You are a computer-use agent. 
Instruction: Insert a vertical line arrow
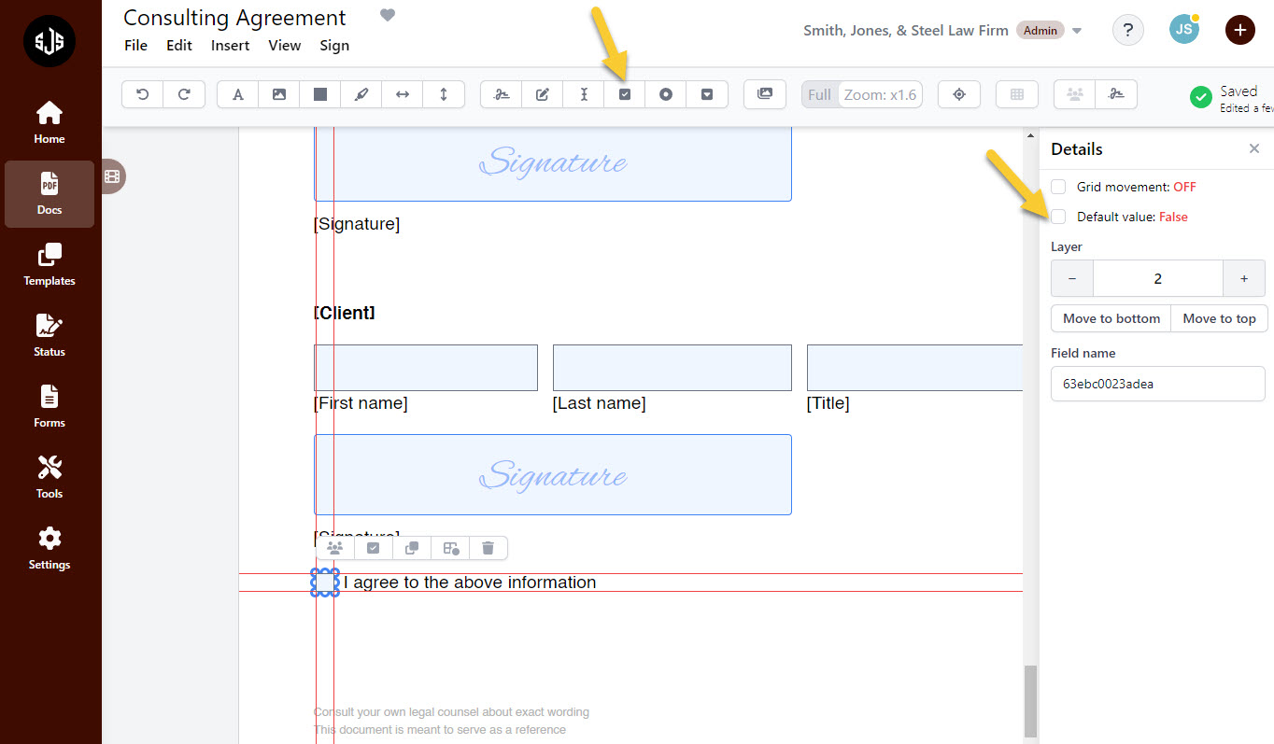(444, 94)
